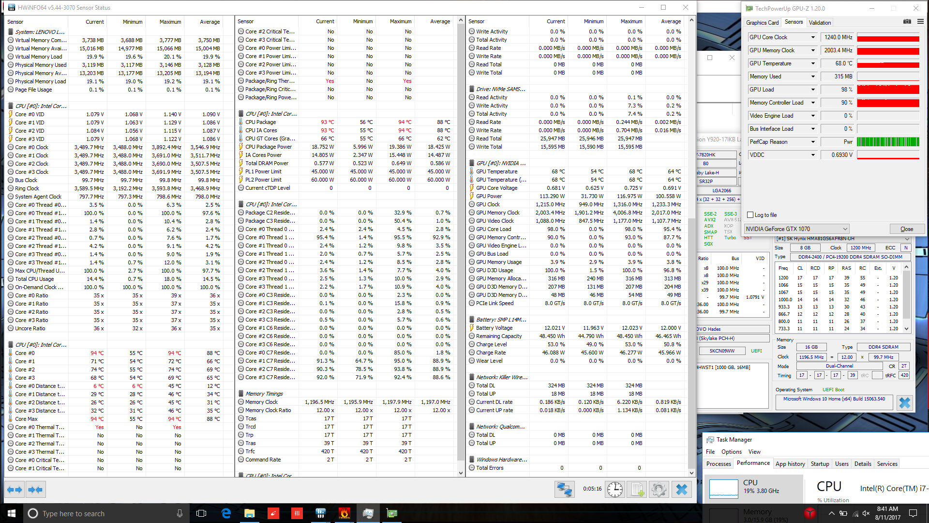Open HWiNFO sensor settings gear icon
Image resolution: width=929 pixels, height=523 pixels.
pyautogui.click(x=659, y=490)
